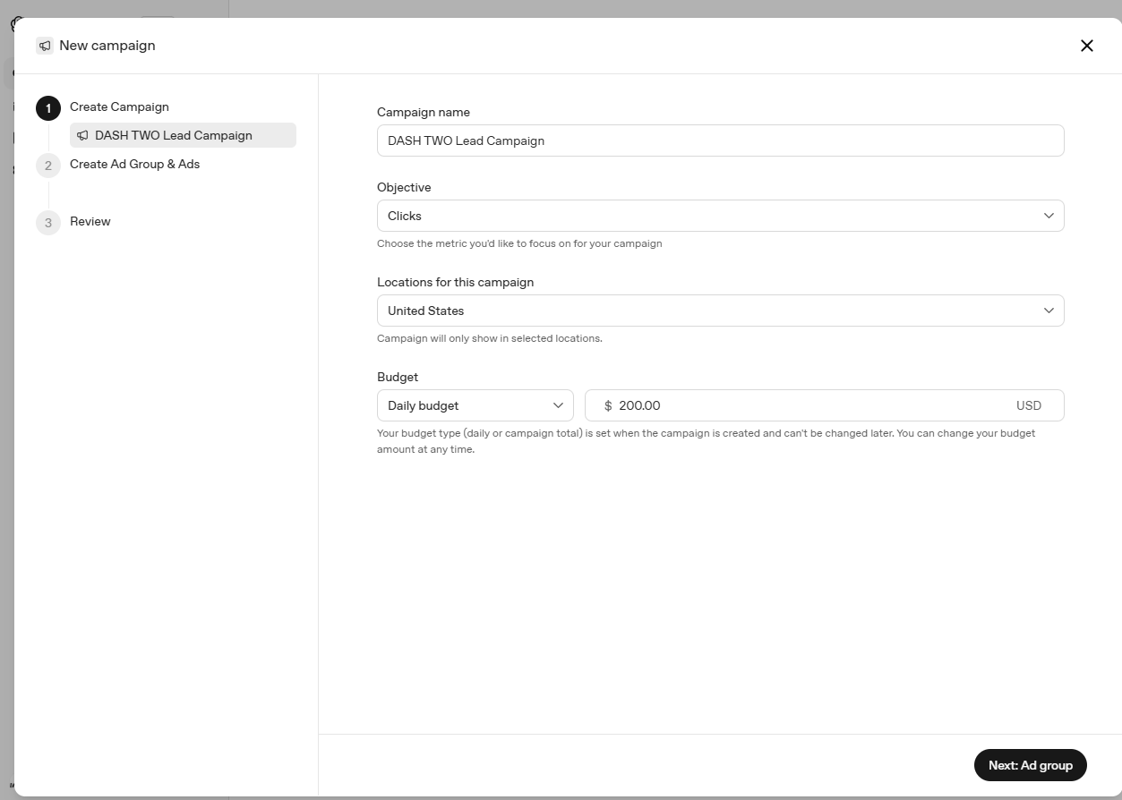Click the dollar sign in budget field

(608, 405)
